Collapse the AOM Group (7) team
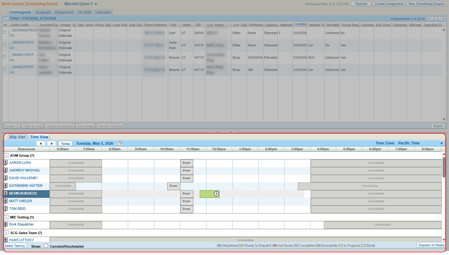Screen dimensions: 449x255 point(6,155)
